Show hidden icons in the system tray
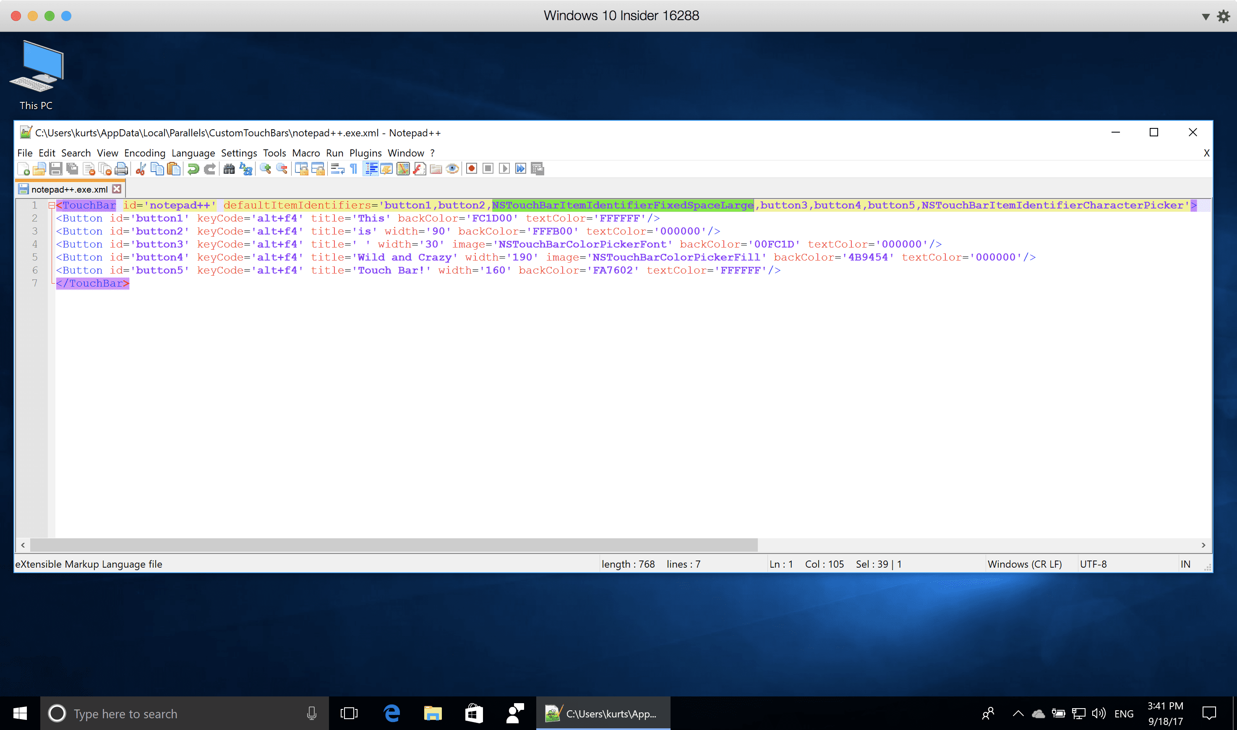This screenshot has width=1237, height=730. 1018,713
